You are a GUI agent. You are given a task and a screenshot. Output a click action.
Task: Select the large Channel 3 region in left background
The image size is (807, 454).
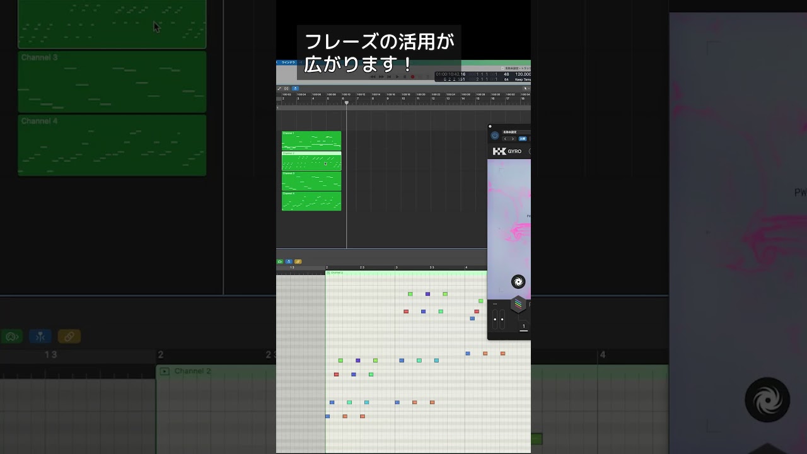pos(112,82)
